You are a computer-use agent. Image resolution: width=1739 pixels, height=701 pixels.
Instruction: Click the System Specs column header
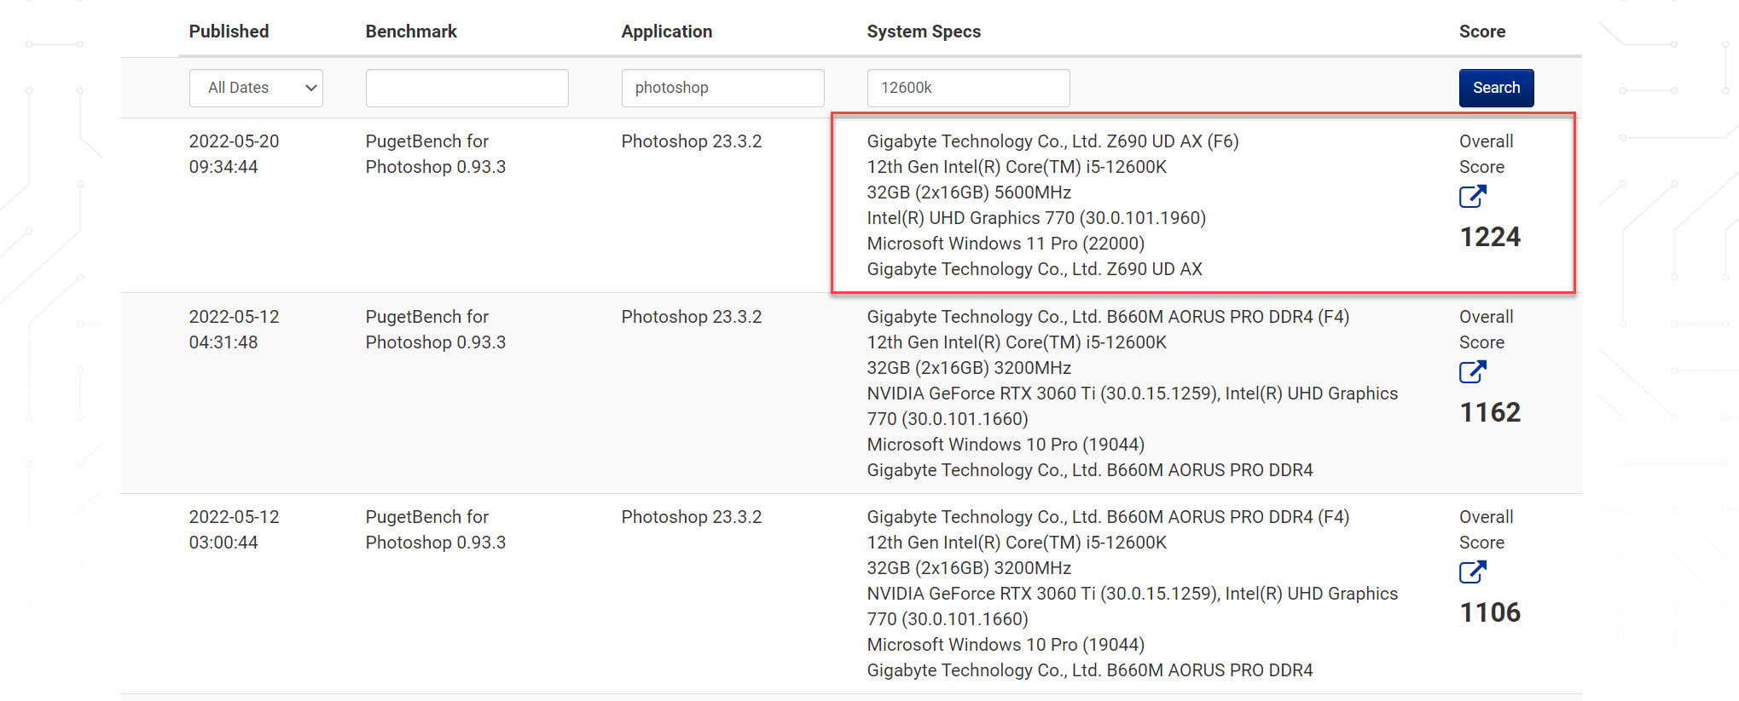point(924,32)
